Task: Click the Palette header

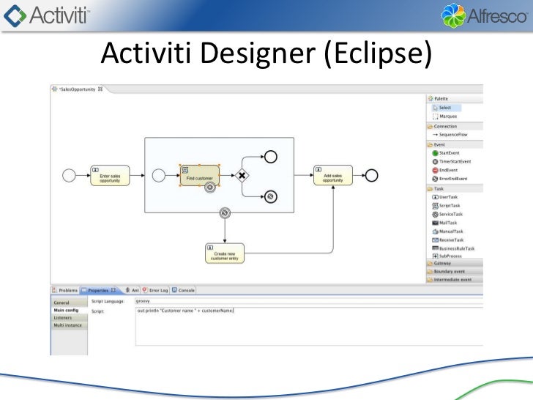Action: [x=455, y=99]
